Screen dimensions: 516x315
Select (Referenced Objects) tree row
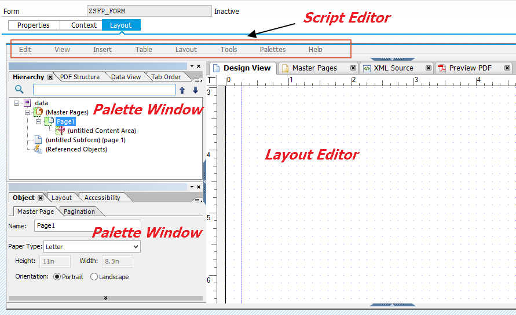coord(76,149)
